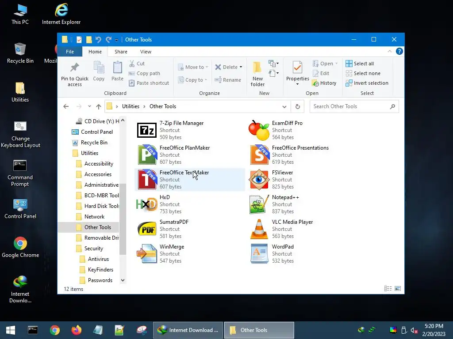Click the New folder ribbon icon

tap(257, 68)
